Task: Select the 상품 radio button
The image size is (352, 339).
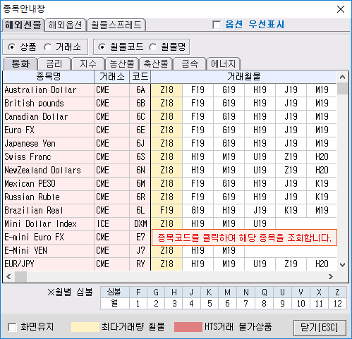Action: (x=11, y=47)
